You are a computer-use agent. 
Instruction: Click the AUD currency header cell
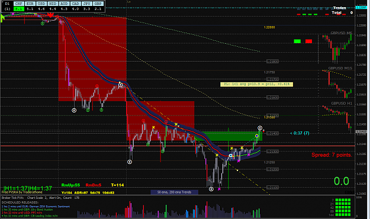[64, 4]
